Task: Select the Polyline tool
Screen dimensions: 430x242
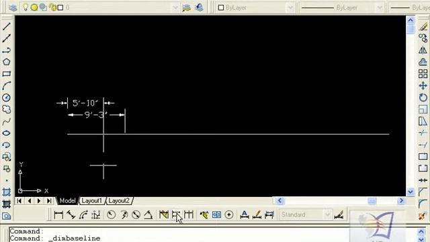Action: coord(6,50)
